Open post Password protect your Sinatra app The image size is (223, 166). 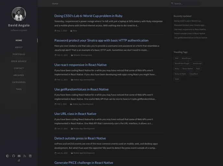tap(101, 41)
